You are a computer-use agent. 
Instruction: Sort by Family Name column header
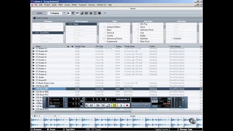130,47
